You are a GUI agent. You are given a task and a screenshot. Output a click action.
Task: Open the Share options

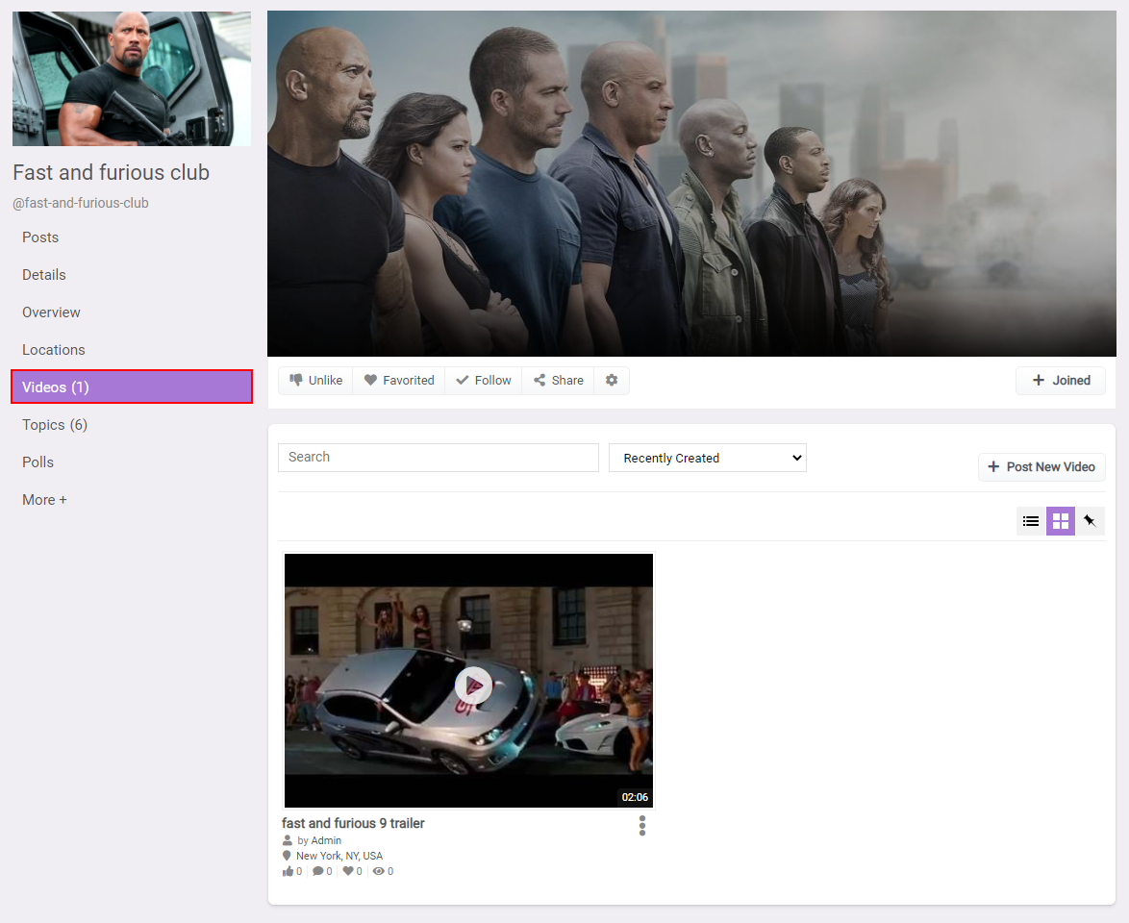[558, 380]
